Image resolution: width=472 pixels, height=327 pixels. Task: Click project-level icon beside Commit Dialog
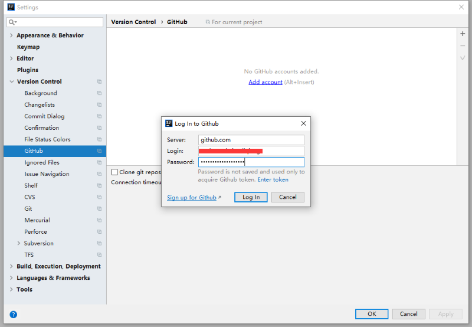pos(99,116)
